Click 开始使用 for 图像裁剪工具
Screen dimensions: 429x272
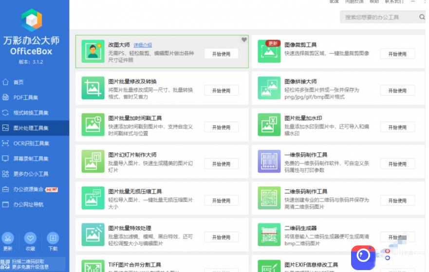pos(397,54)
